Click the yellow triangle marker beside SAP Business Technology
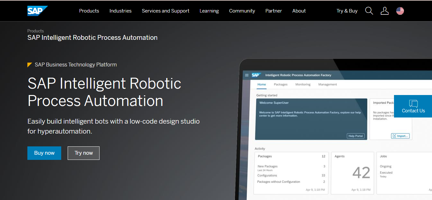 30,65
